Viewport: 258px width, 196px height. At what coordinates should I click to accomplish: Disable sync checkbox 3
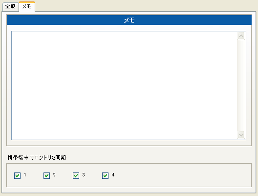[x=76, y=175]
